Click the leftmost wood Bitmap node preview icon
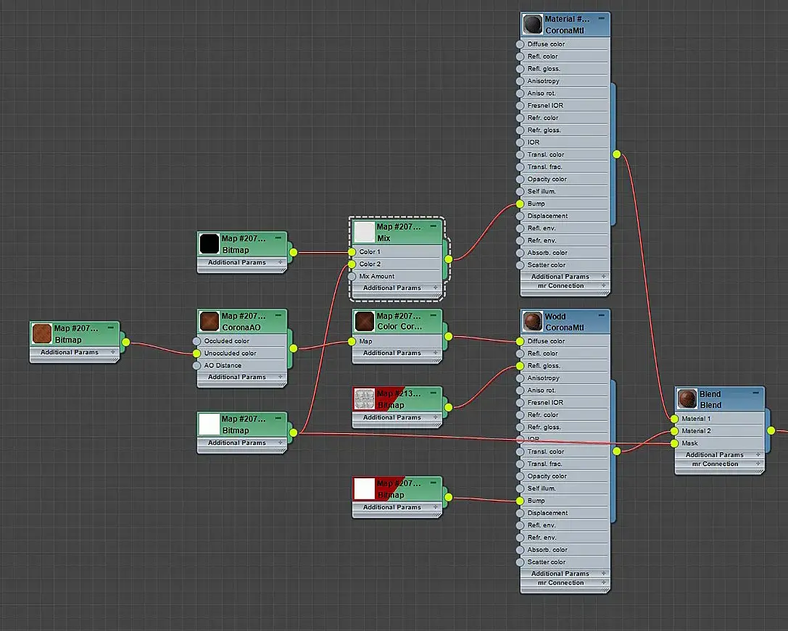This screenshot has width=788, height=631. 42,333
